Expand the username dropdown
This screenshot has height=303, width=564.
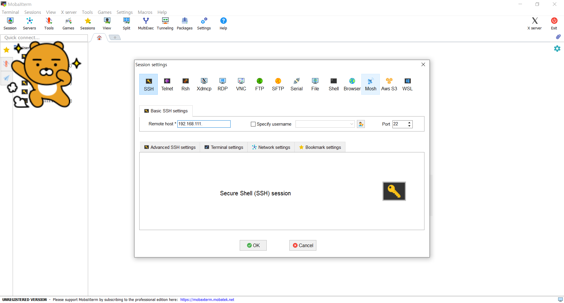coord(352,124)
